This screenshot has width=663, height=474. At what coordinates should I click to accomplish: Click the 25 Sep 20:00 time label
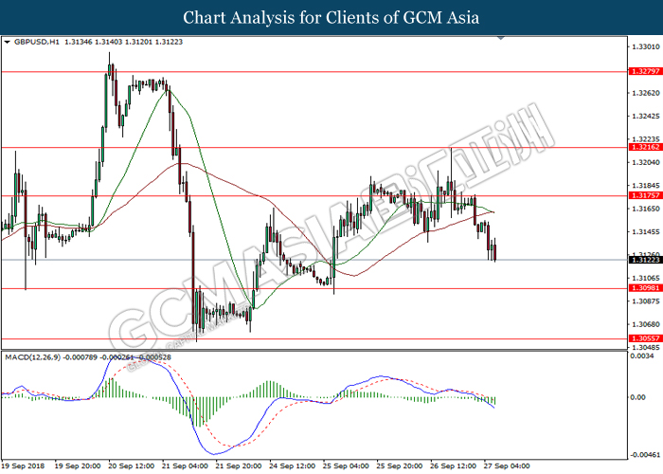coord(400,466)
